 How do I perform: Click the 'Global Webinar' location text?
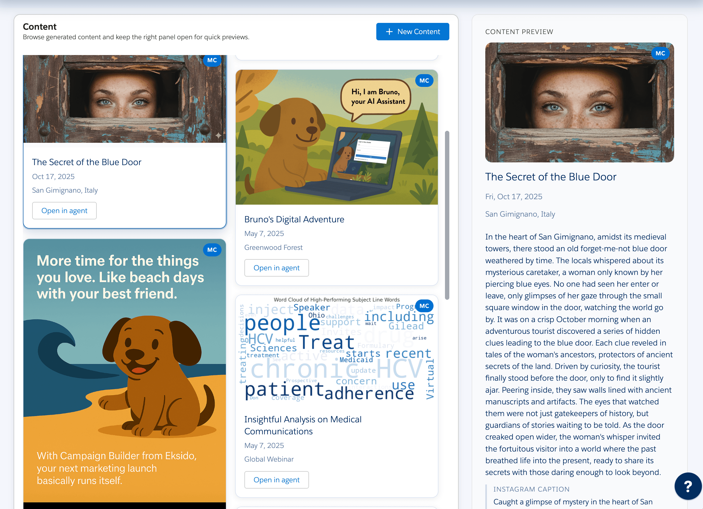tap(269, 459)
